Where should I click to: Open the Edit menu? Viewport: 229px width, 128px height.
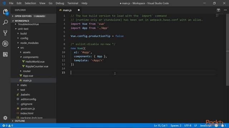click(19, 3)
